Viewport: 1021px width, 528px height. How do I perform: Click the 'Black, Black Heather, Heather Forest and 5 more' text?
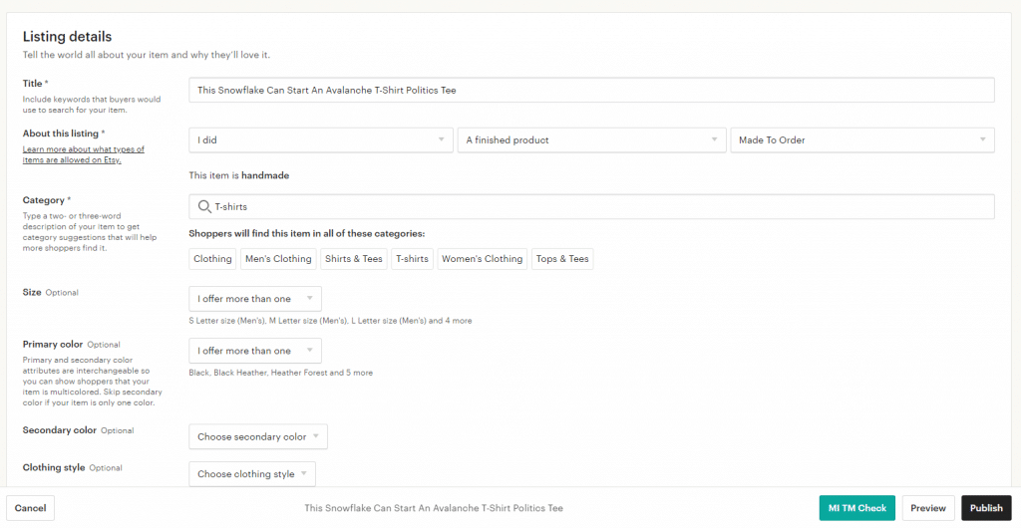pyautogui.click(x=280, y=373)
